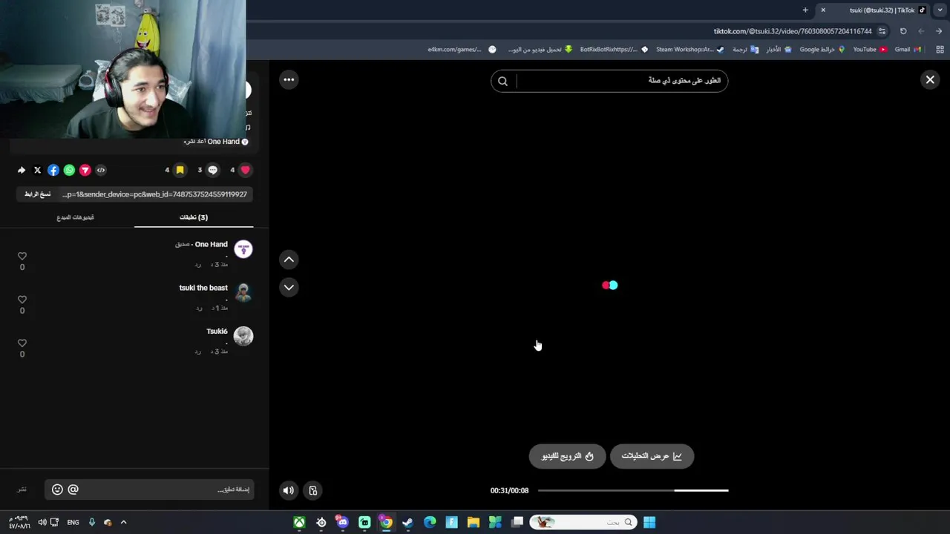Go to previous video with up chevron
This screenshot has height=534, width=950.
(289, 260)
